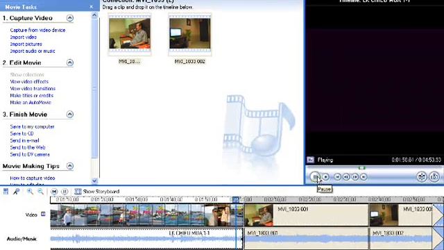Image resolution: width=444 pixels, height=250 pixels.
Task: Collapse the Movie Making Tips section
Action: [x=70, y=166]
